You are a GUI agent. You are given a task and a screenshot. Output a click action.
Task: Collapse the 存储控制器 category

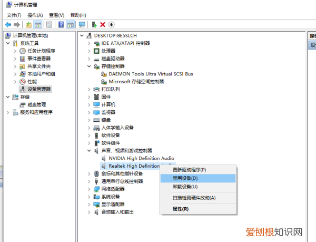pos(89,66)
